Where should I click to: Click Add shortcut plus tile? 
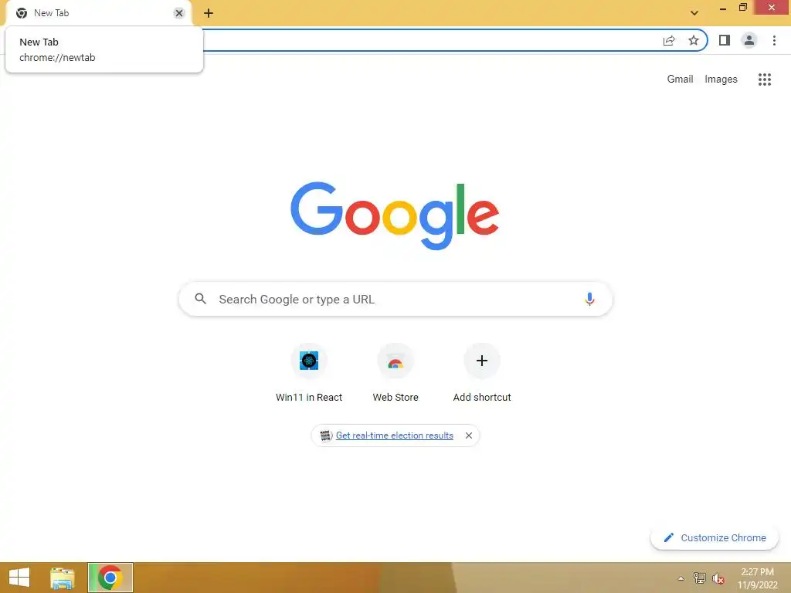(x=482, y=373)
